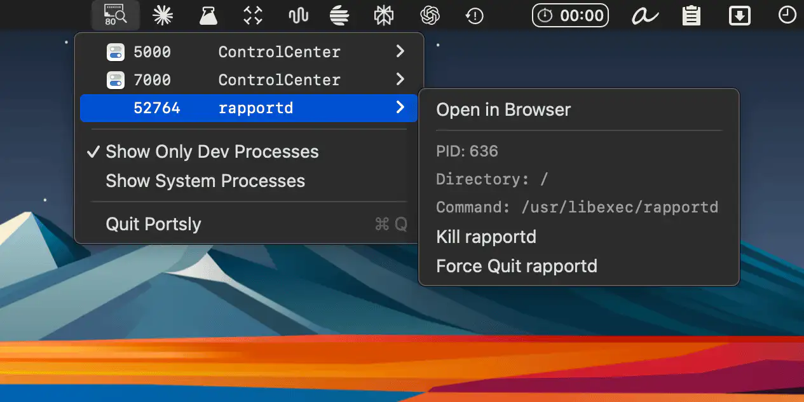804x402 pixels.
Task: Open the script signature icon in menu bar
Action: point(645,15)
